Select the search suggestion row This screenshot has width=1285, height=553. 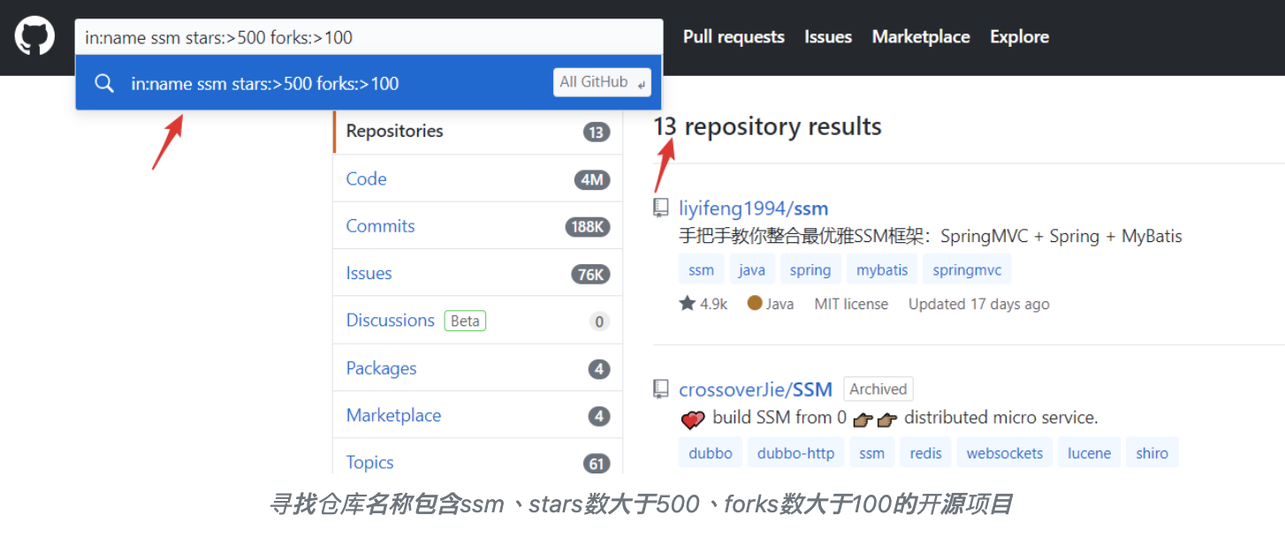369,83
